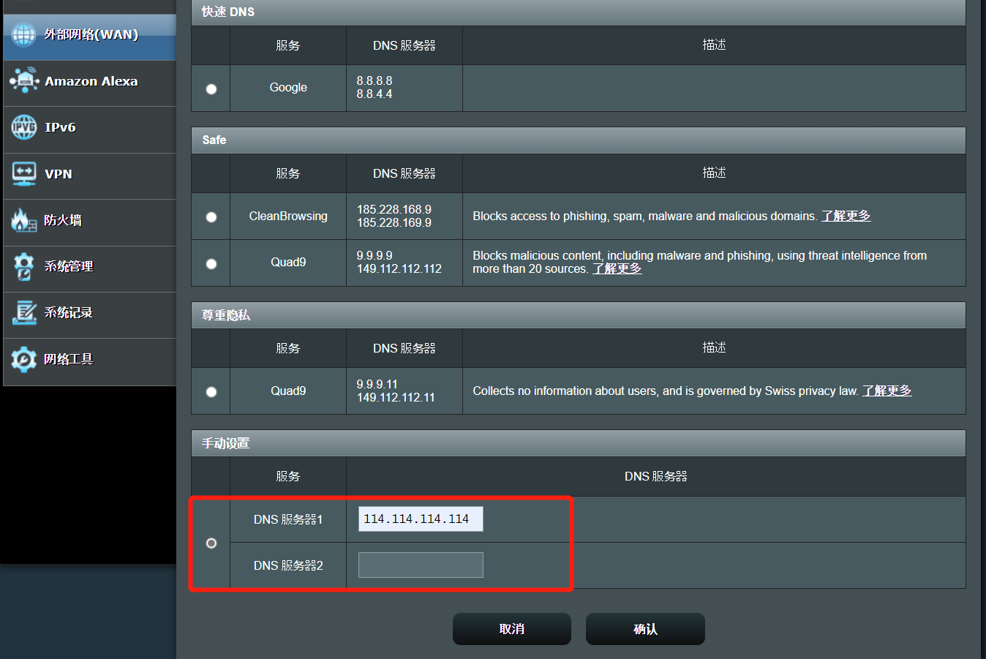This screenshot has height=659, width=986.
Task: Click Google service name cell
Action: [288, 87]
